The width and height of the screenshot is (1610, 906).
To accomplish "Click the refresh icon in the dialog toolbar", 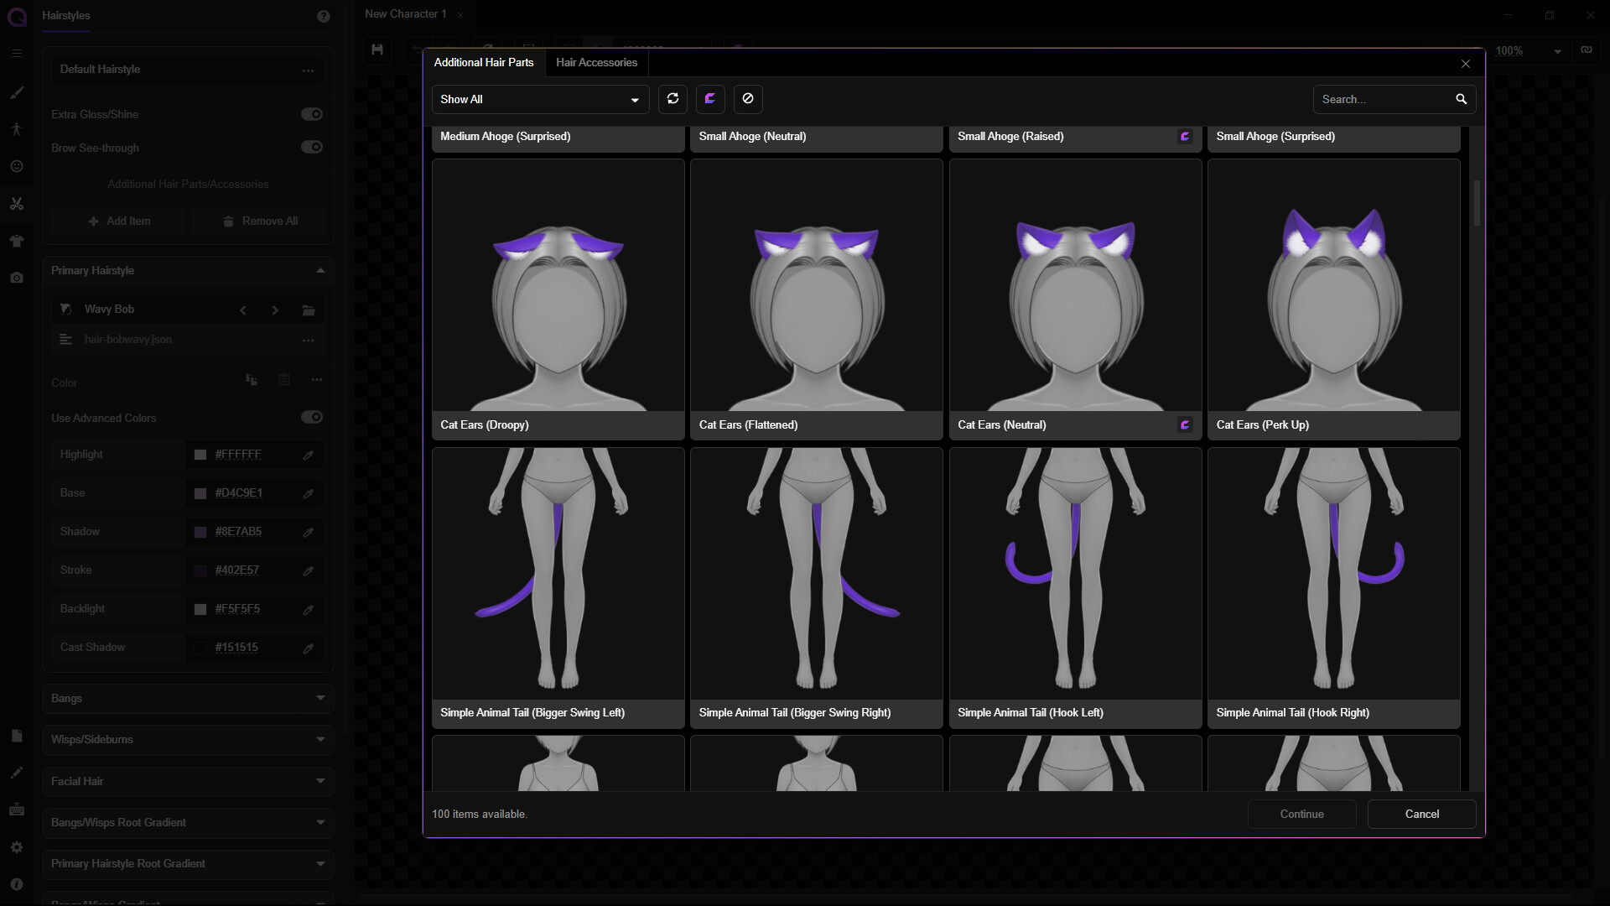I will pos(673,99).
